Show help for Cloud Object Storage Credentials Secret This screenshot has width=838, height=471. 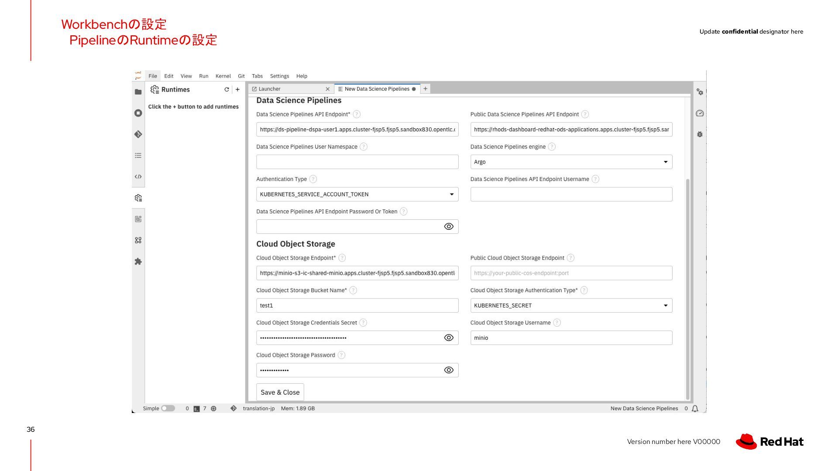363,323
